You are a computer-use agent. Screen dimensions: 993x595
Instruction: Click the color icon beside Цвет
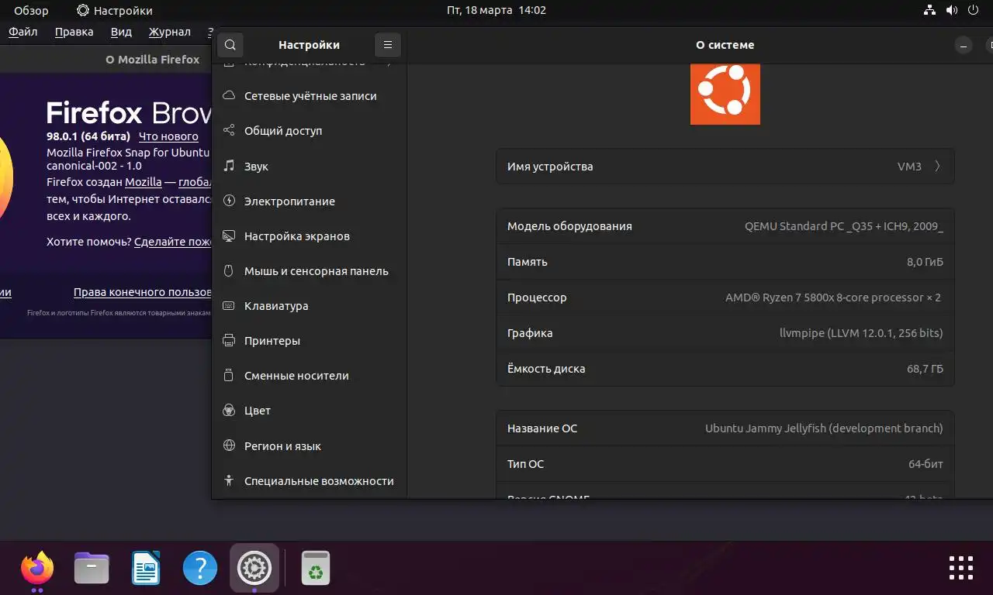[x=229, y=411]
